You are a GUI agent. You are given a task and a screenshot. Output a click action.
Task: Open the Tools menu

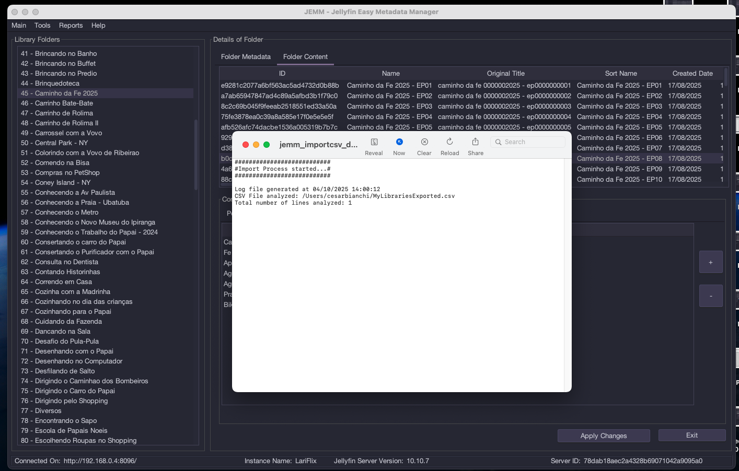coord(42,25)
